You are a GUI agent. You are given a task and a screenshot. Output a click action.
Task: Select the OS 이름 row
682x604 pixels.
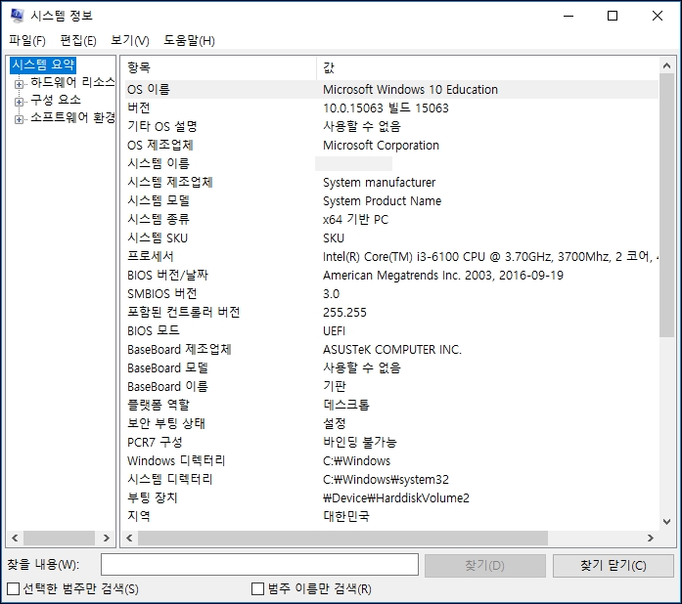click(391, 90)
